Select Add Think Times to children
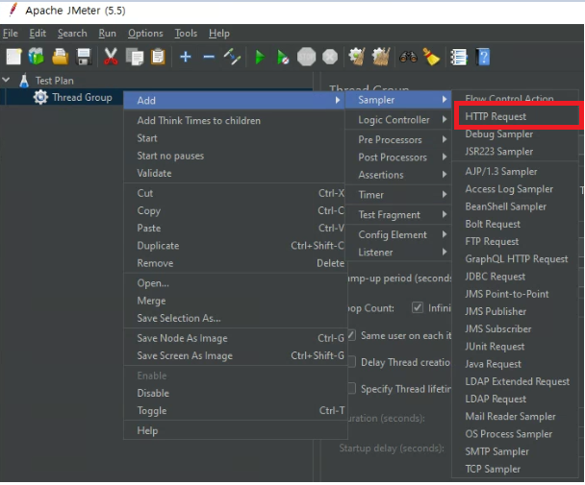This screenshot has width=585, height=485. pos(235,120)
